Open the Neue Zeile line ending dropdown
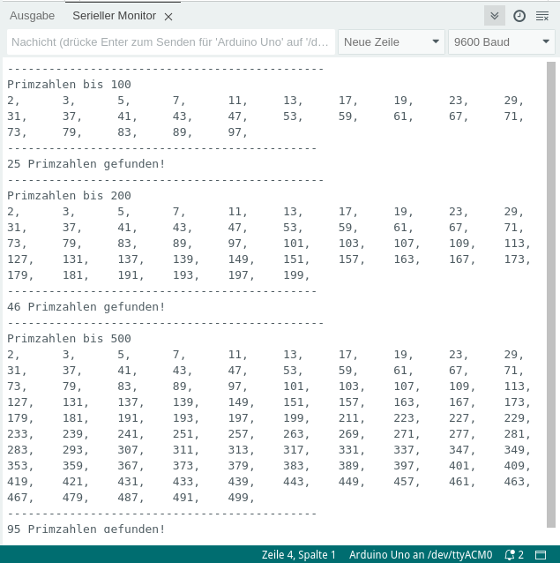Screen dimensions: 560x563 (392, 42)
